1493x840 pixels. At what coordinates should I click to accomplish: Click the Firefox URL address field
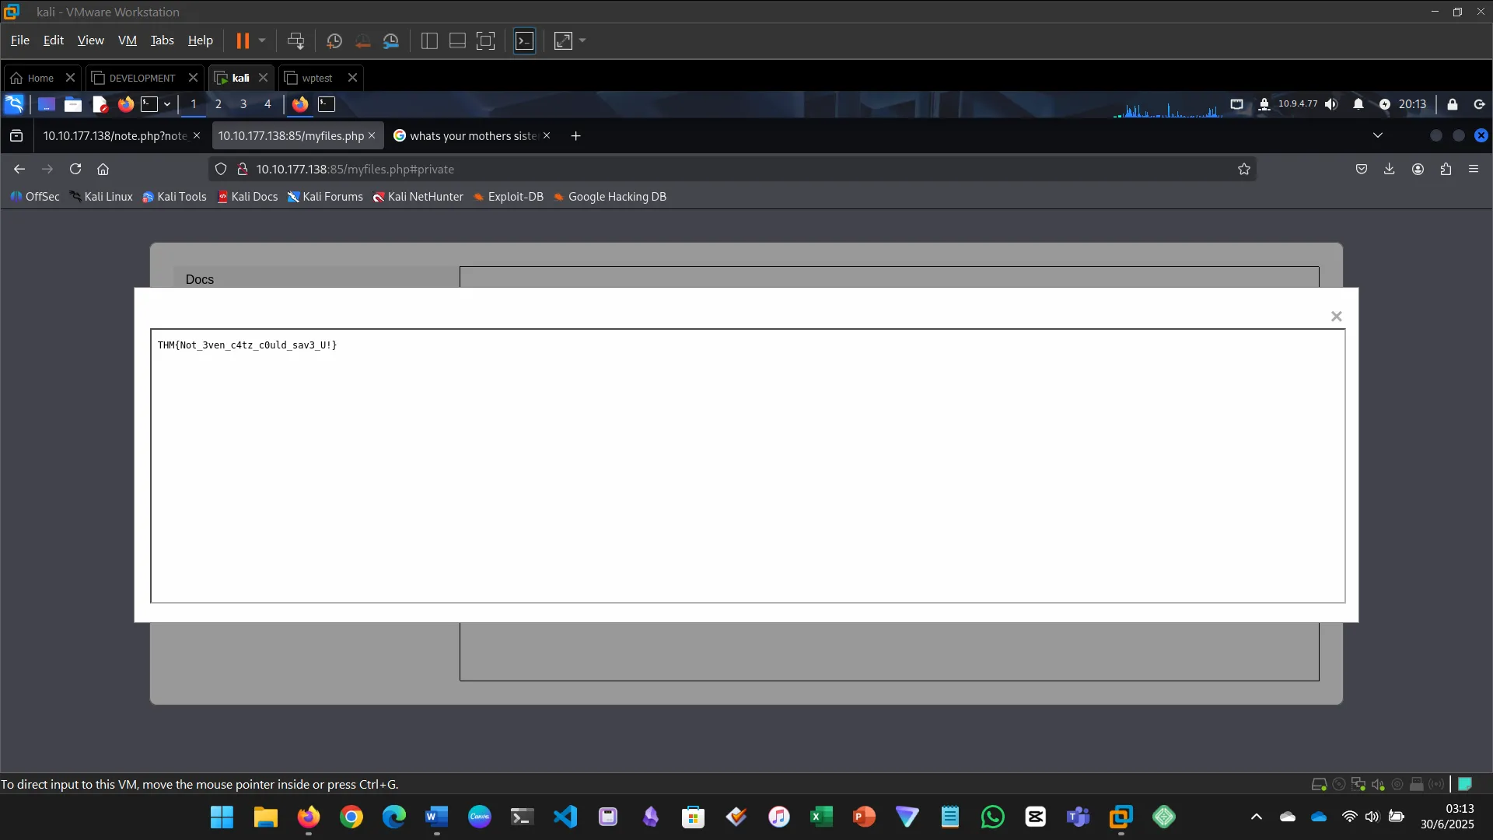[x=700, y=169]
